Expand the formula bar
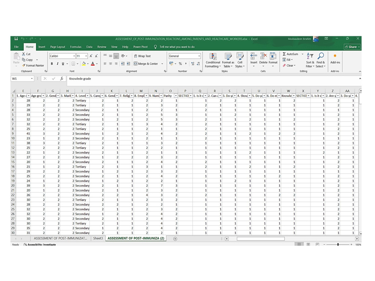This screenshot has height=281, width=375. click(360, 79)
